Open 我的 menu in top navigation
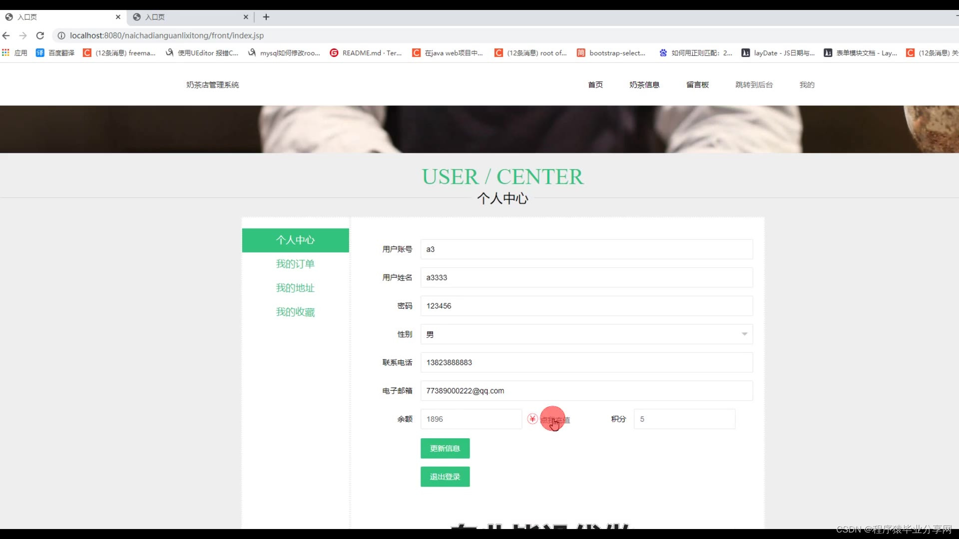 click(x=807, y=84)
